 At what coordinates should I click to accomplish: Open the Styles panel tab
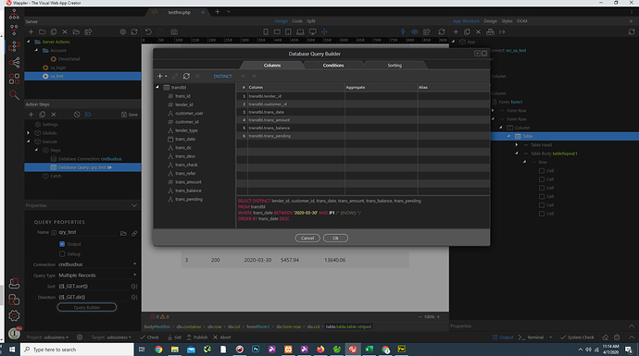pos(507,21)
